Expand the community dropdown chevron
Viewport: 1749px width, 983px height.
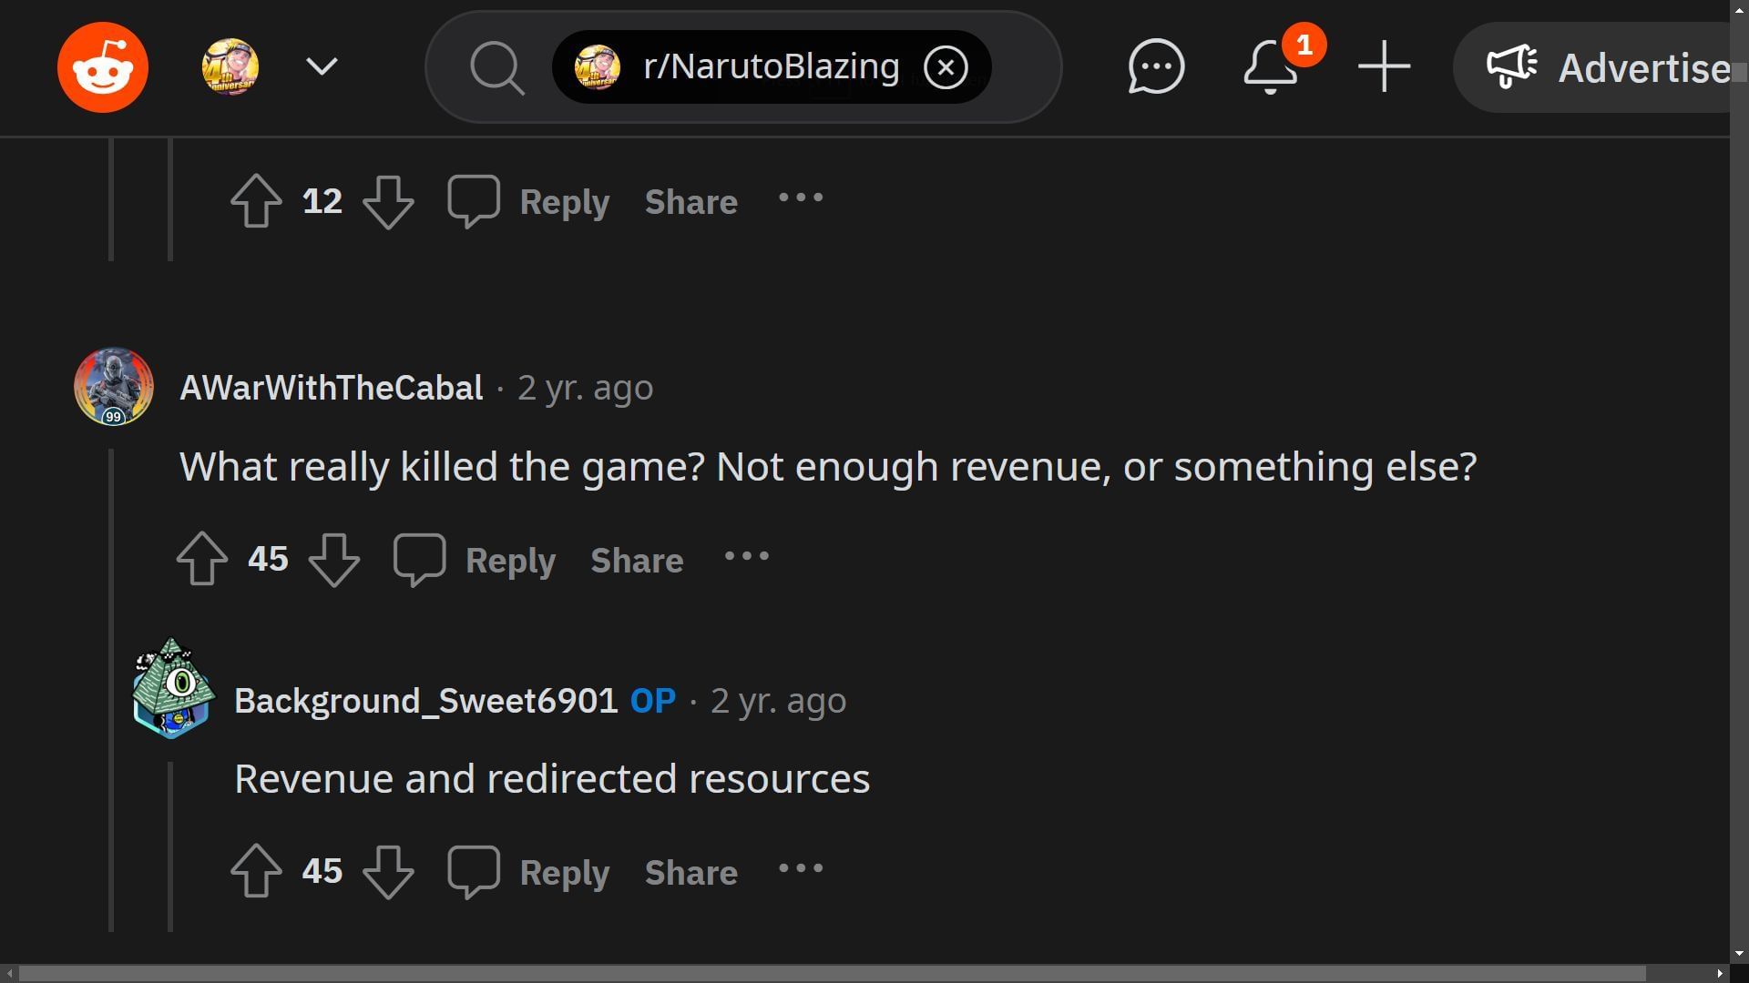pyautogui.click(x=322, y=67)
